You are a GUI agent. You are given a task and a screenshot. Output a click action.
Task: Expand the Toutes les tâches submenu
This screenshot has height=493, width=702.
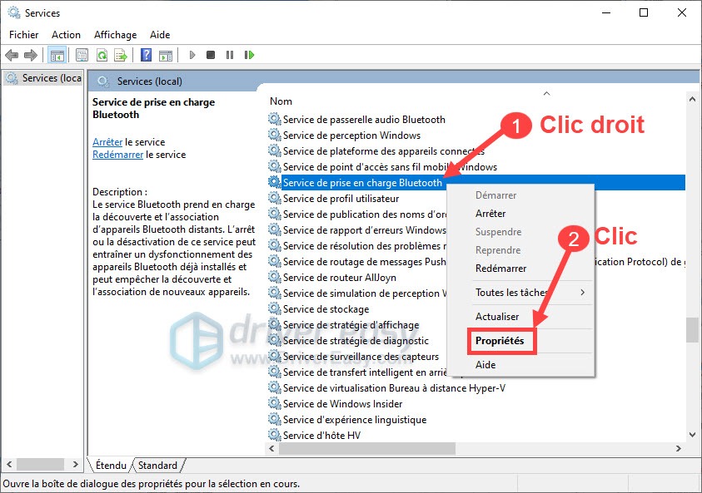530,293
